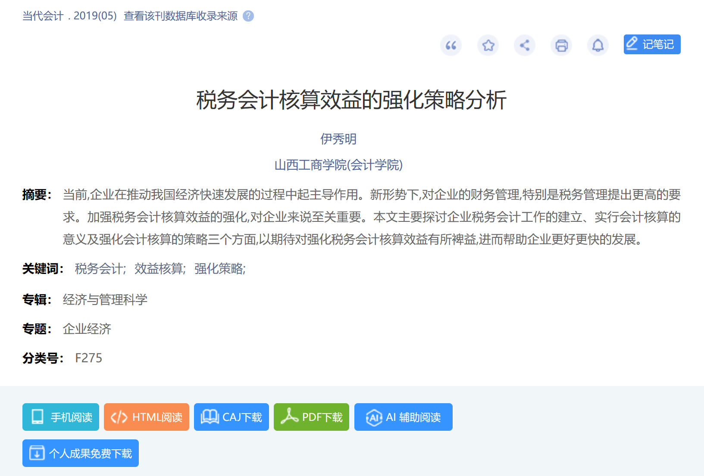Add article to favorites with star icon
The image size is (704, 476).
488,45
